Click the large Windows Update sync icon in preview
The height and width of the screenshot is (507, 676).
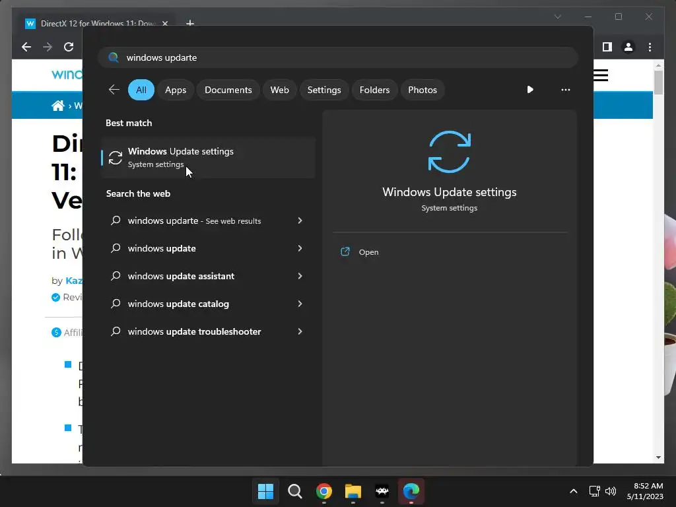tap(449, 152)
